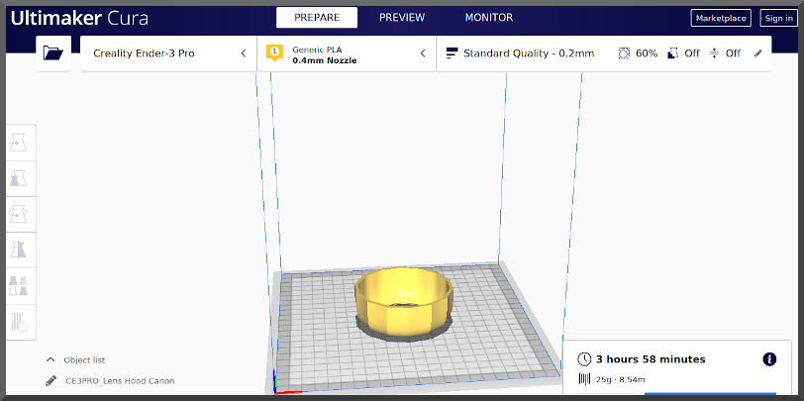Select the Mirror tool in left toolbar

coord(19,250)
